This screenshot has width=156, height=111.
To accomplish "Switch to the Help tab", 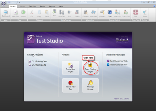I will point(61,6).
